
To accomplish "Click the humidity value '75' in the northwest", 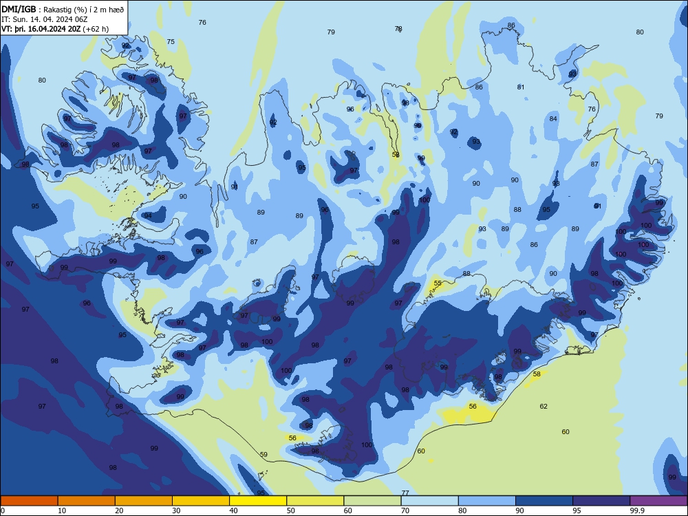I will [171, 42].
